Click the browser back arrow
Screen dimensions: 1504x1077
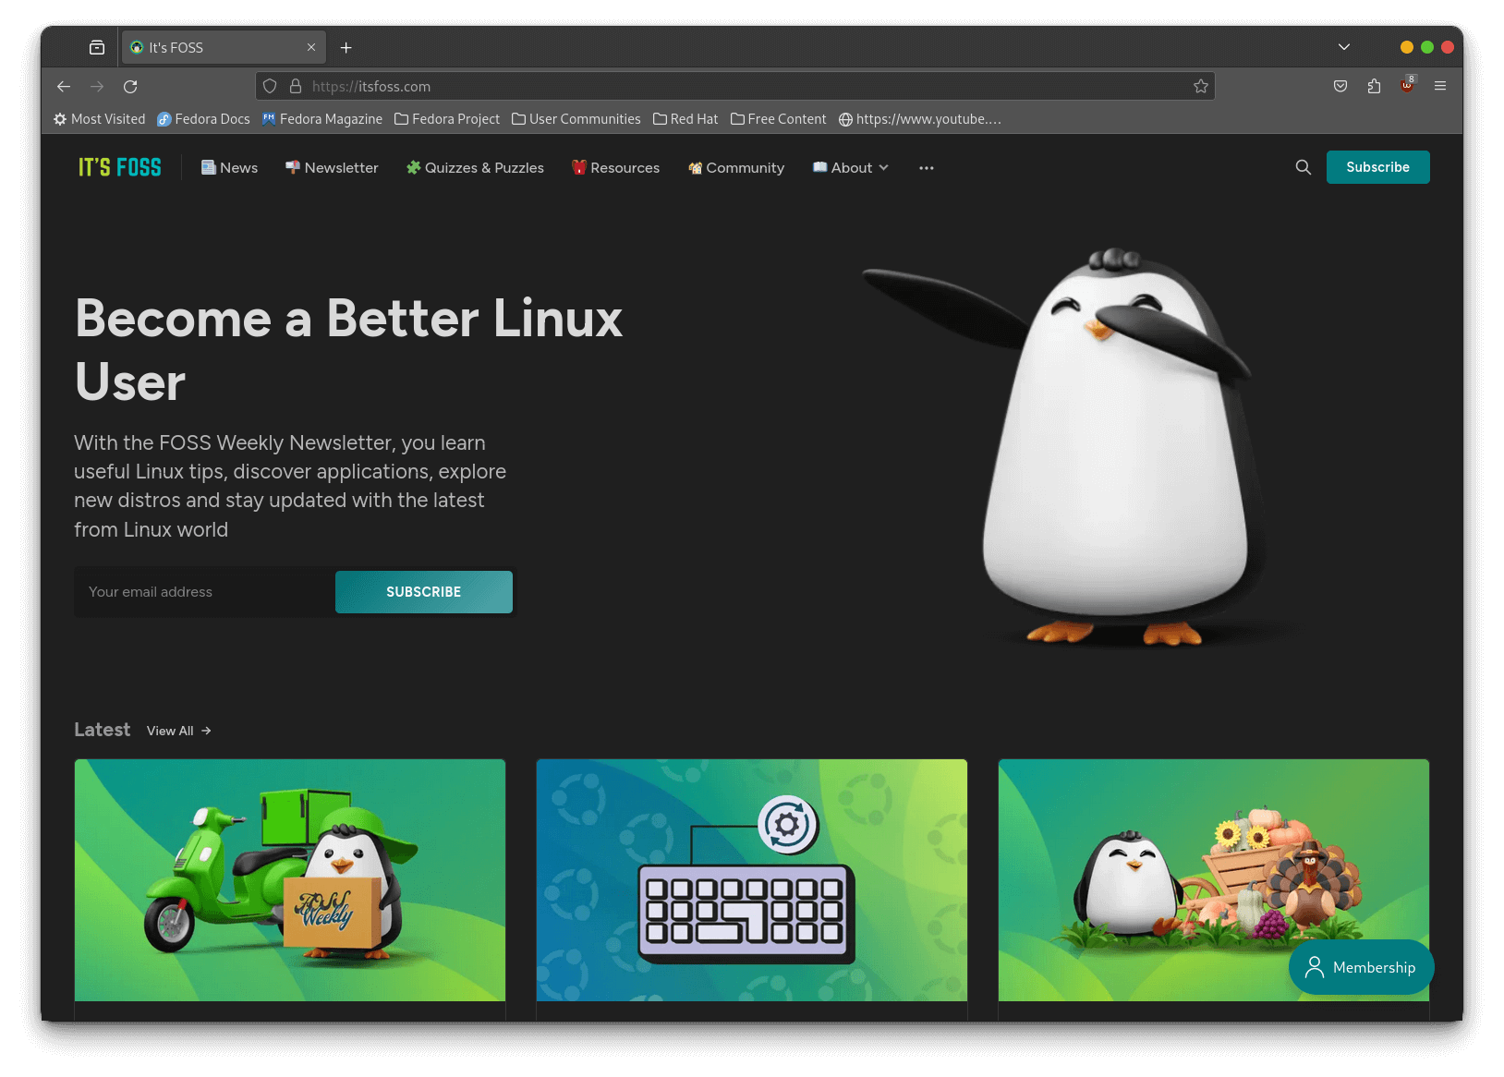pyautogui.click(x=63, y=86)
